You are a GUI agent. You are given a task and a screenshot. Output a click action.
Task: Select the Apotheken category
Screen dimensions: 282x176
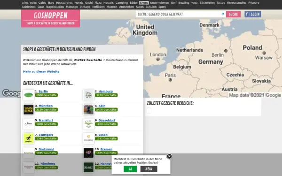pyautogui.click(x=126, y=7)
